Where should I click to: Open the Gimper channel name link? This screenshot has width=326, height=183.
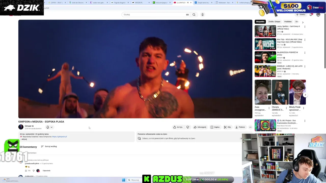(x=28, y=126)
